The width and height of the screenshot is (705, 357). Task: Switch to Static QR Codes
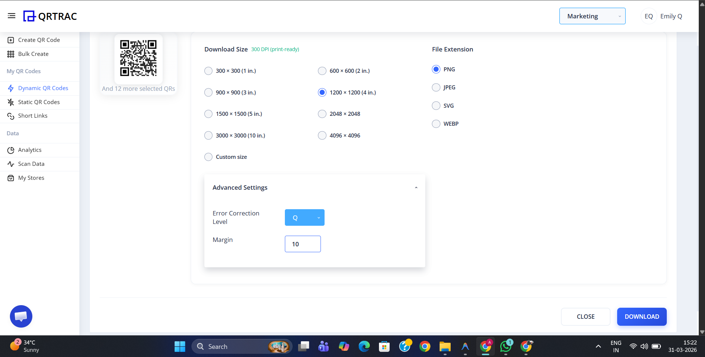click(x=39, y=102)
